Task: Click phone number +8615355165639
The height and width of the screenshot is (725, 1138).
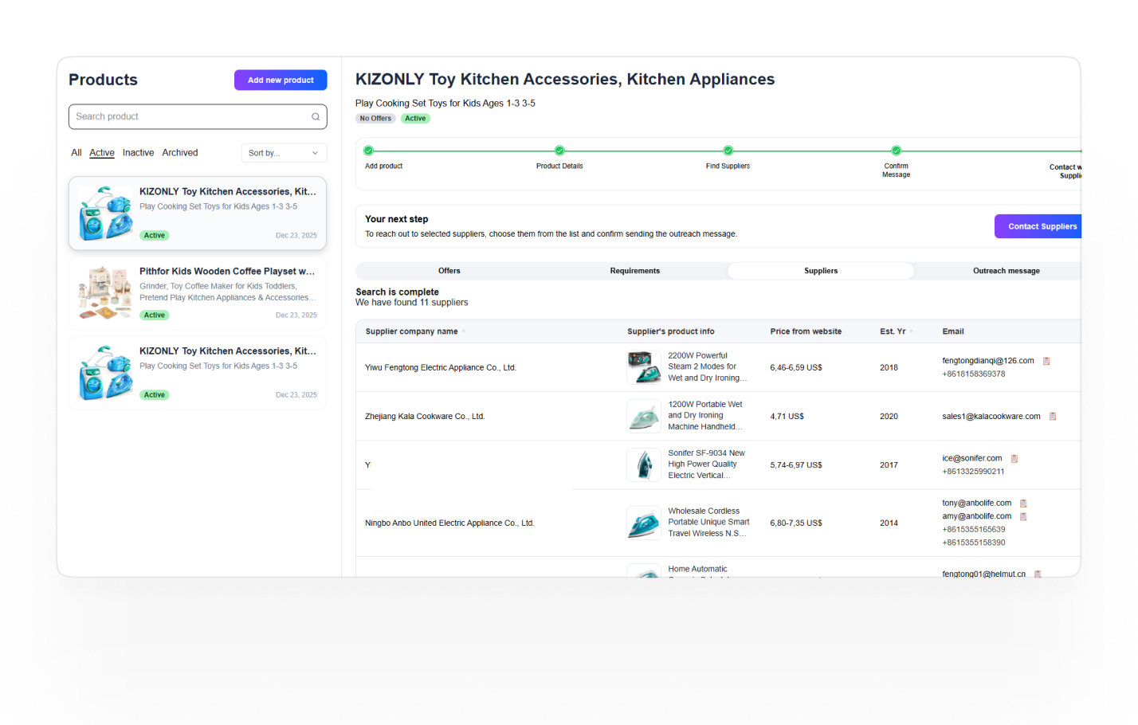Action: click(x=974, y=529)
